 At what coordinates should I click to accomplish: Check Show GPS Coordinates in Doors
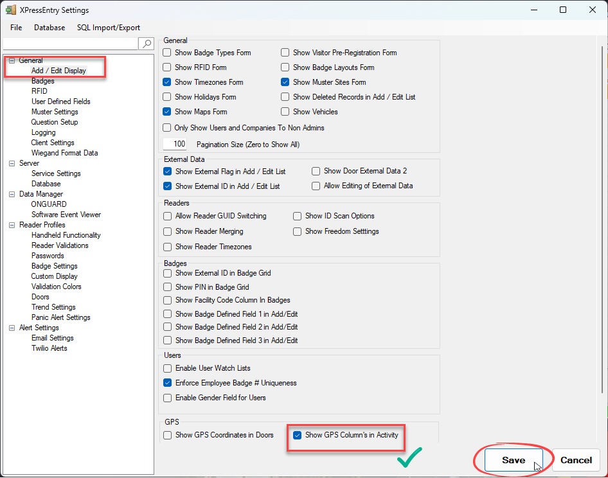[x=168, y=435]
